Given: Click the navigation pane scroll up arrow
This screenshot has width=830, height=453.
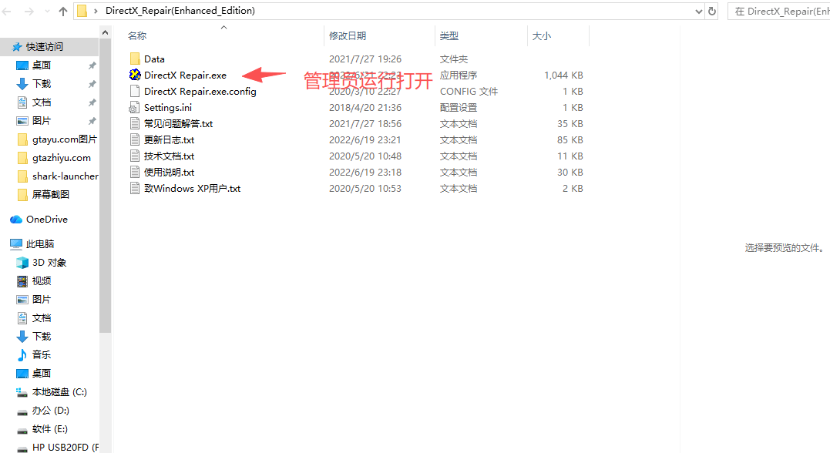Looking at the screenshot, I should (105, 33).
